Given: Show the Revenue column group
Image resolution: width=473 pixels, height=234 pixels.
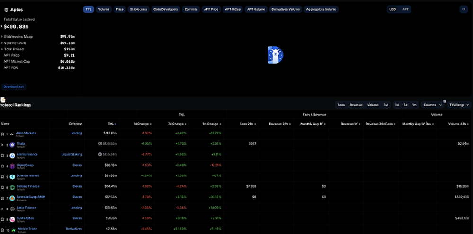Looking at the screenshot, I should pyautogui.click(x=356, y=105).
